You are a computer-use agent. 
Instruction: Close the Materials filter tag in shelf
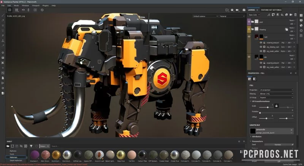(48, 146)
